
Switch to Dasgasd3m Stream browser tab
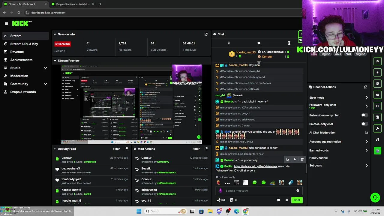point(73,4)
